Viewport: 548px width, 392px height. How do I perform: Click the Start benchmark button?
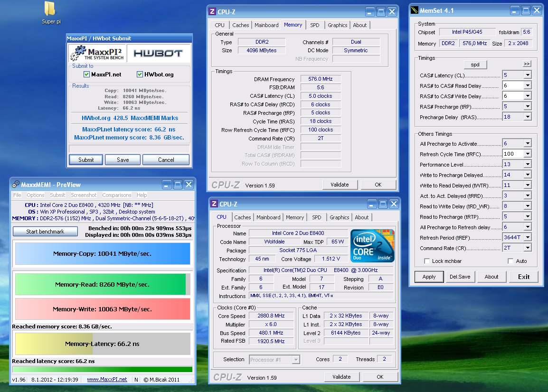pos(45,231)
